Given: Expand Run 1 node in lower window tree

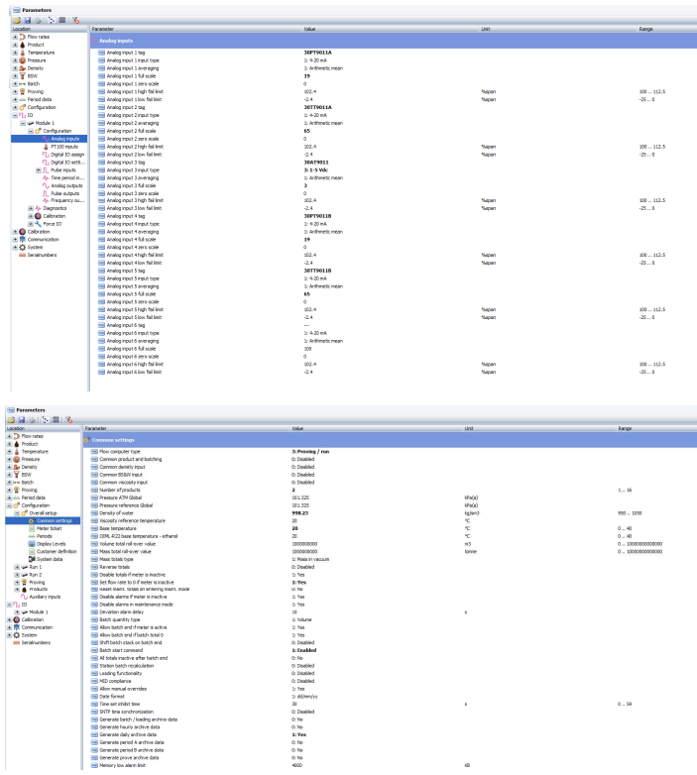Looking at the screenshot, I should tap(17, 567).
